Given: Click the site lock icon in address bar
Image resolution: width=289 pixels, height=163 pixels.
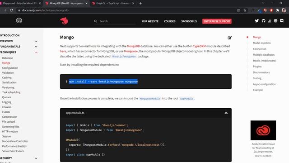Looking at the screenshot, I should [19, 10].
